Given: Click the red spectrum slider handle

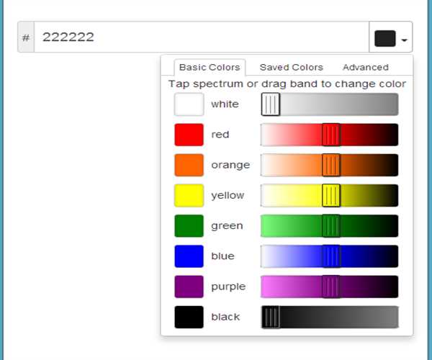Looking at the screenshot, I should click(330, 135).
